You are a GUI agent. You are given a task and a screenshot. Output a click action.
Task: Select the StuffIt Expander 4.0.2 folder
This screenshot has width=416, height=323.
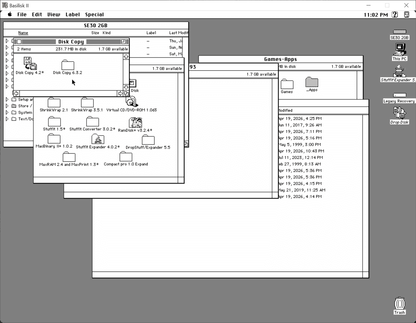(x=97, y=139)
